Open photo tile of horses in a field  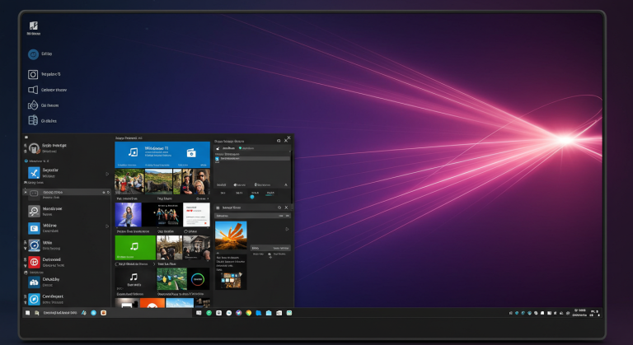coord(158,182)
